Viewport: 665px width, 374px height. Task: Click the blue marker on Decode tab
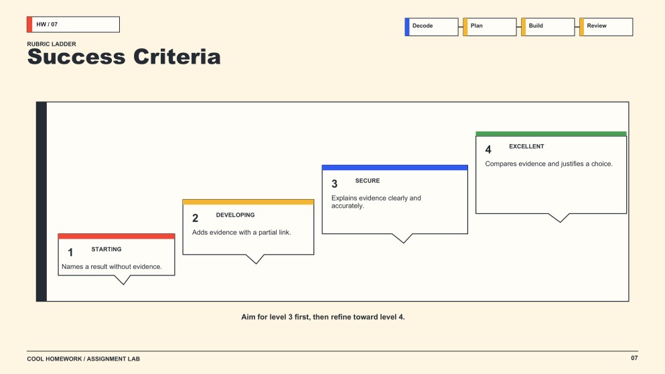click(407, 27)
